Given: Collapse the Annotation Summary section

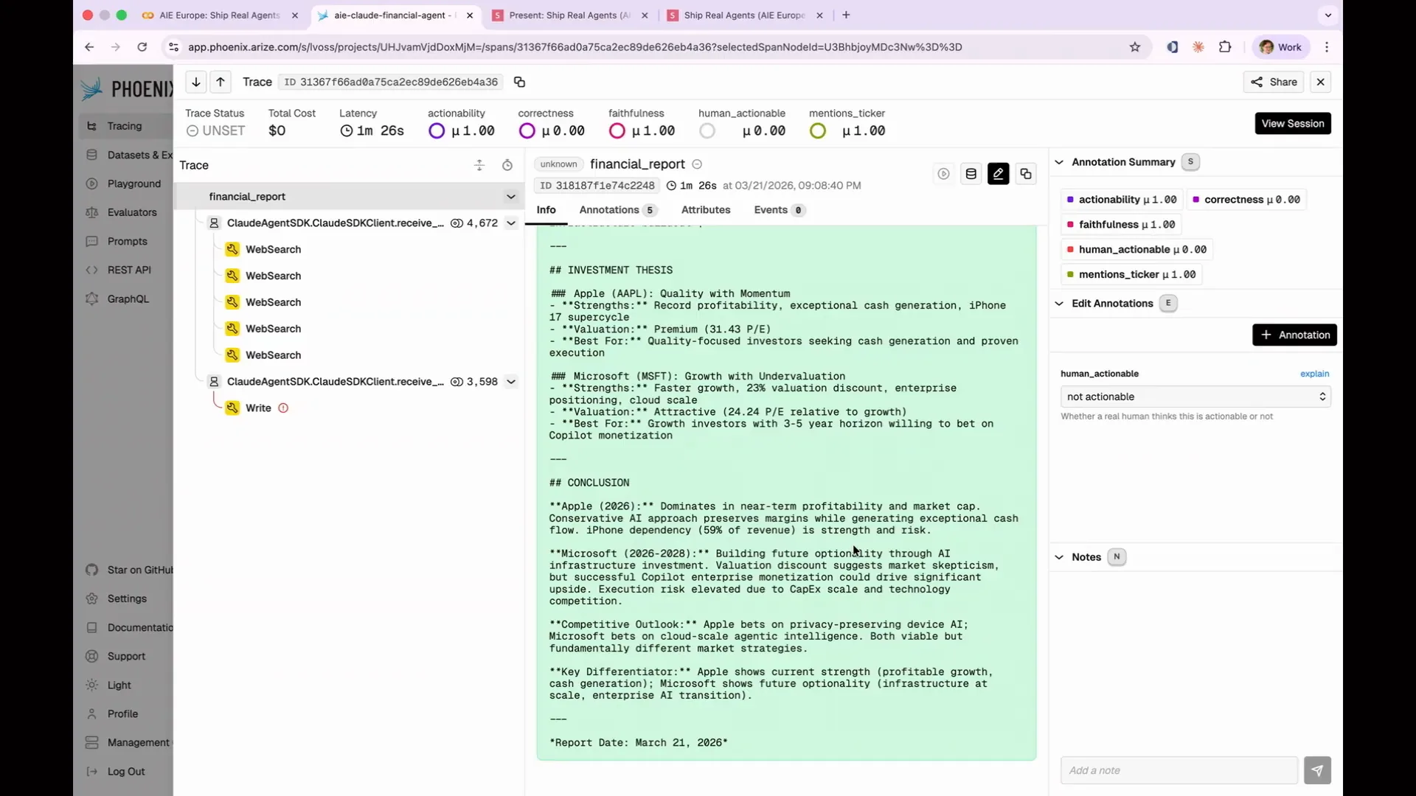Looking at the screenshot, I should [x=1059, y=162].
